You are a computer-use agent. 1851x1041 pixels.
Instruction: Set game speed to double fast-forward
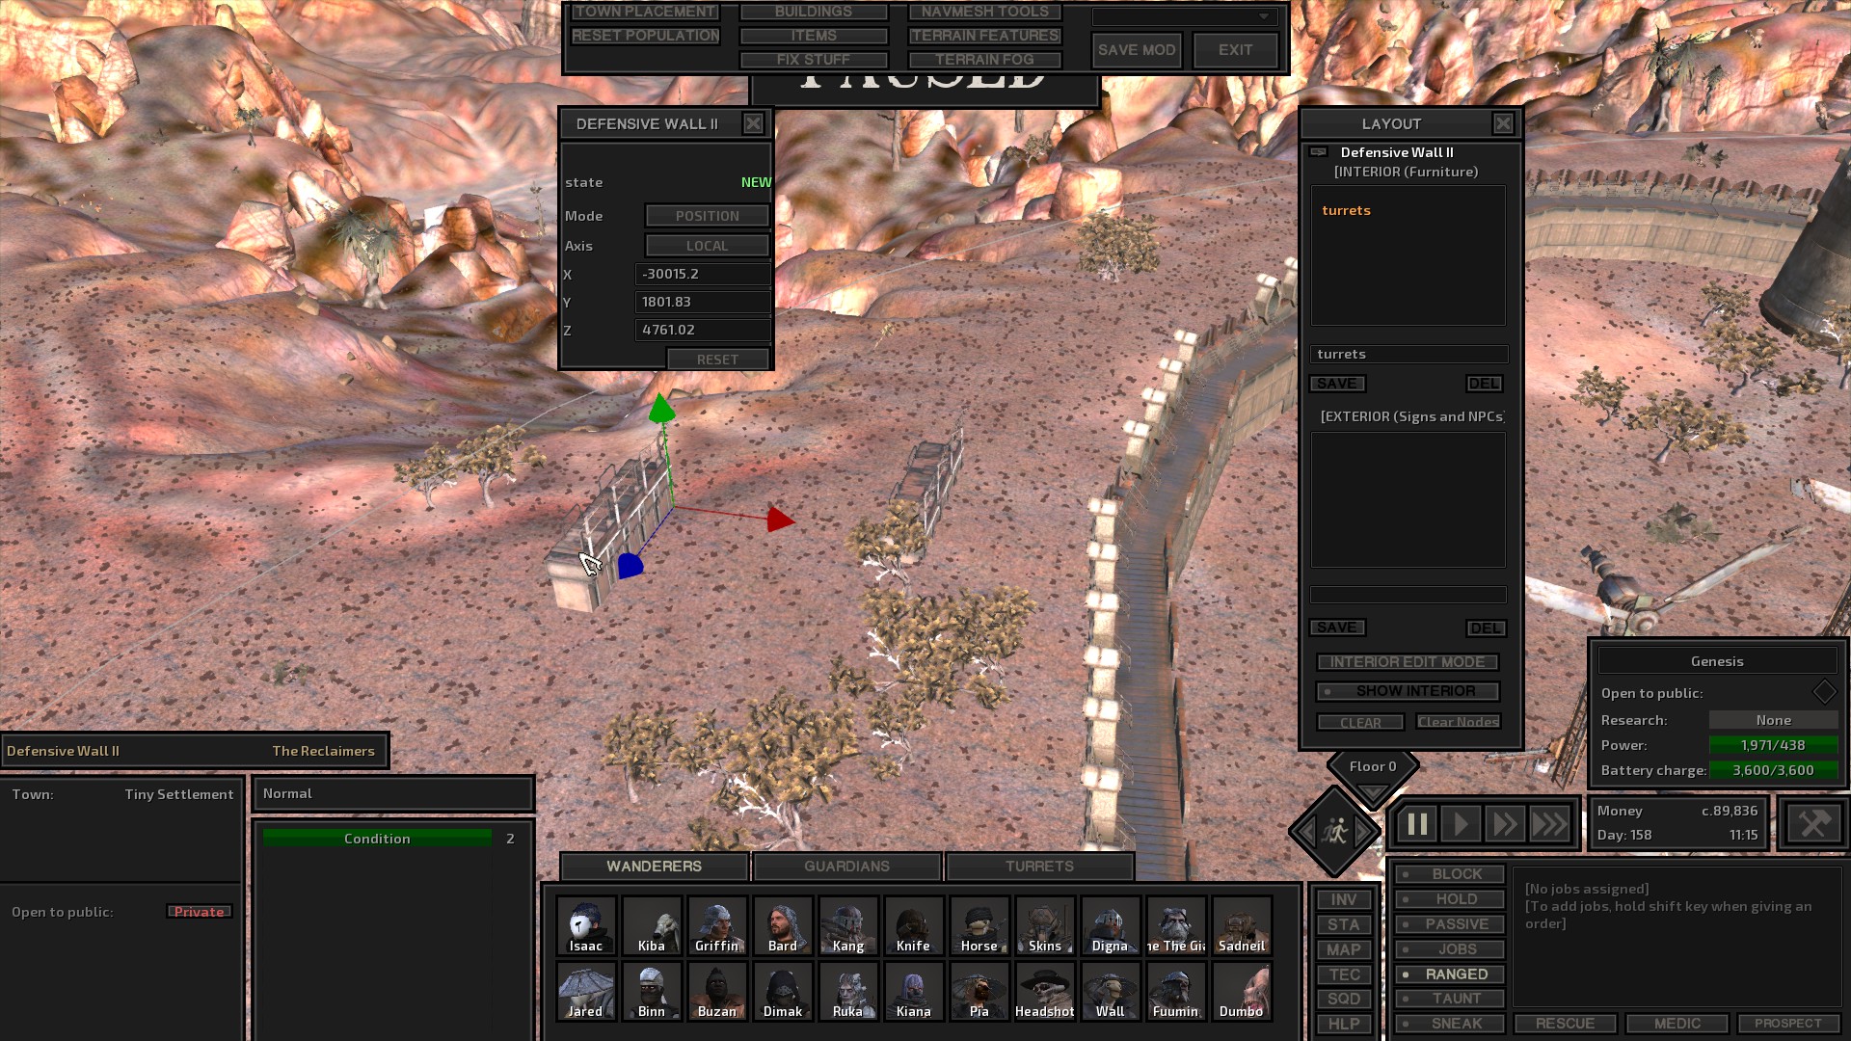1505,824
